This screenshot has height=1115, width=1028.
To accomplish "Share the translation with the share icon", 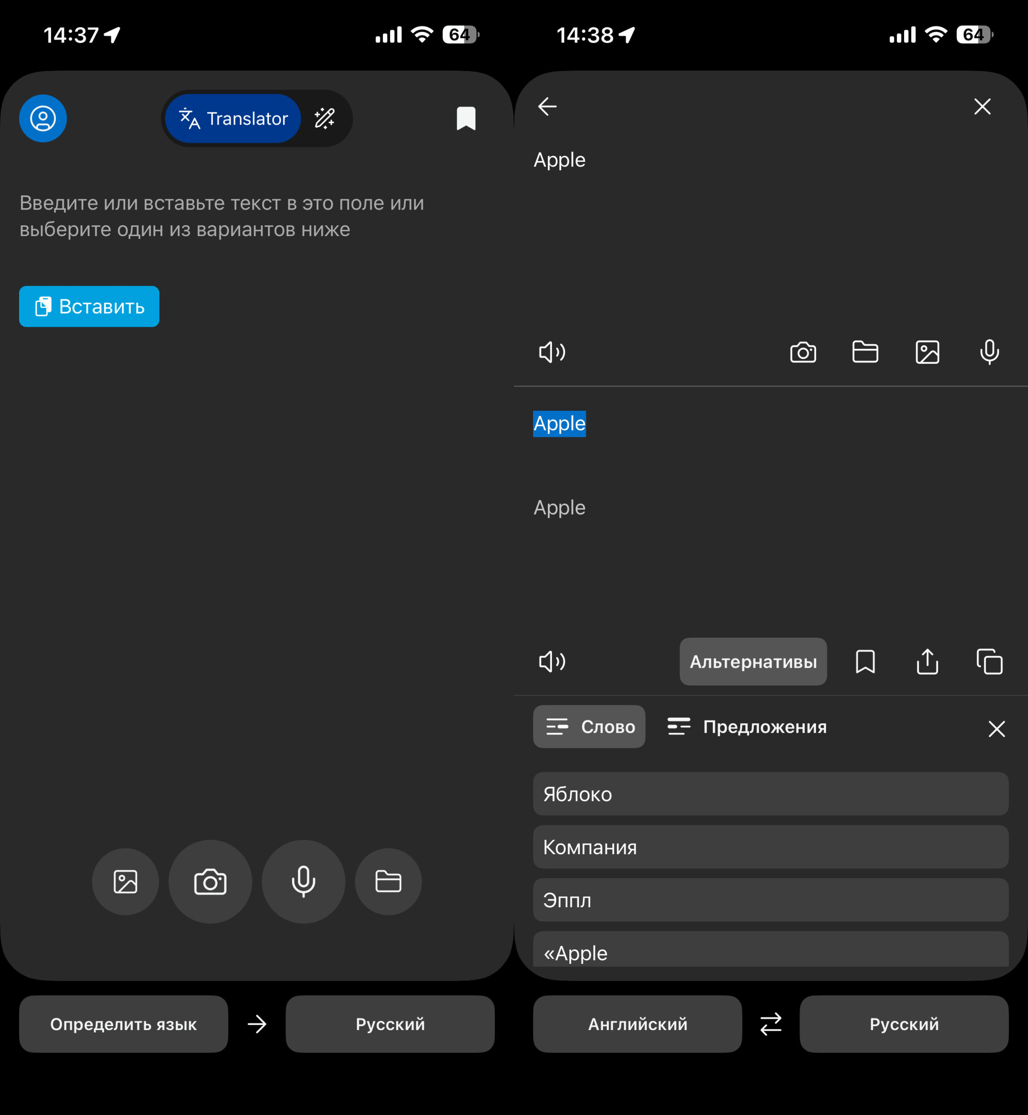I will click(927, 661).
